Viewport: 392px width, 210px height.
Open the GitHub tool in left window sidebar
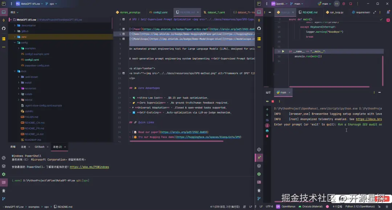(x=4, y=28)
